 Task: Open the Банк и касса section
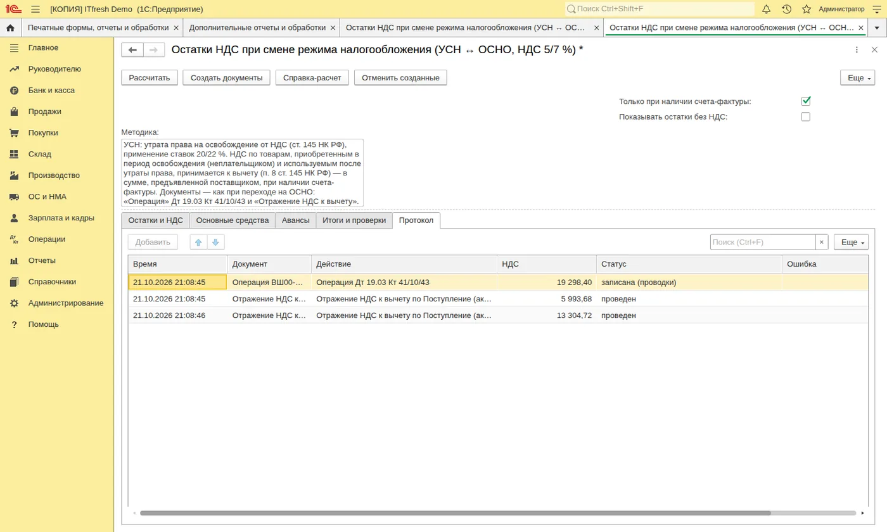[51, 90]
